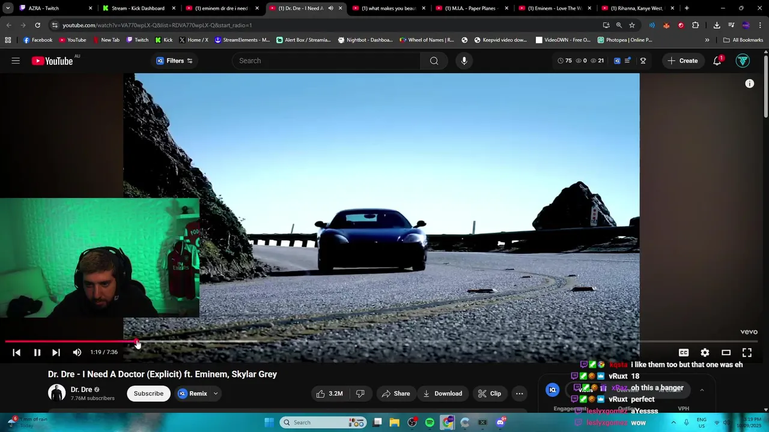The image size is (769, 432).
Task: Open the tab search dropdown
Action: [x=7, y=8]
